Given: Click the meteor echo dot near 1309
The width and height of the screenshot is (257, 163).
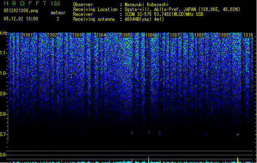Looking at the screenshot, I should [x=238, y=134].
